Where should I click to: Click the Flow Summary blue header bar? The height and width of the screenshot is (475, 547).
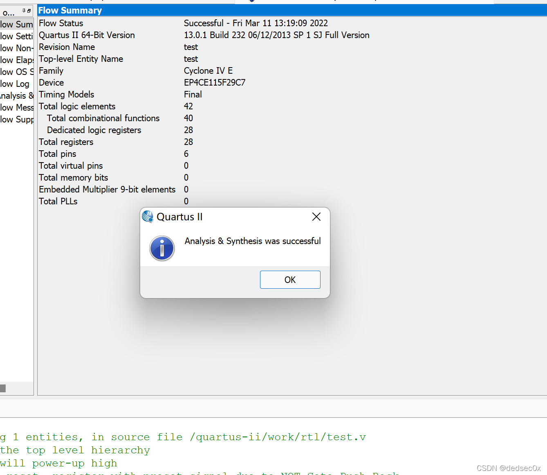click(x=292, y=10)
